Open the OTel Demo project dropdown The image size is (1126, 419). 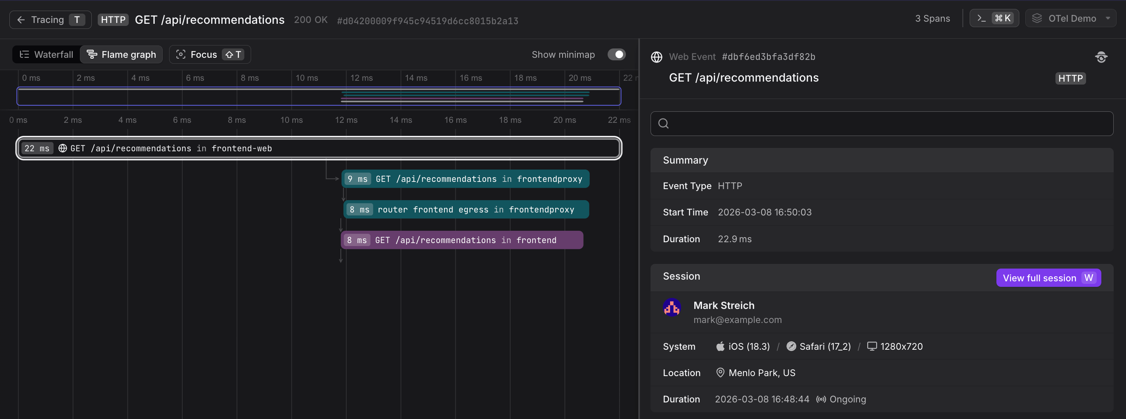(1071, 18)
